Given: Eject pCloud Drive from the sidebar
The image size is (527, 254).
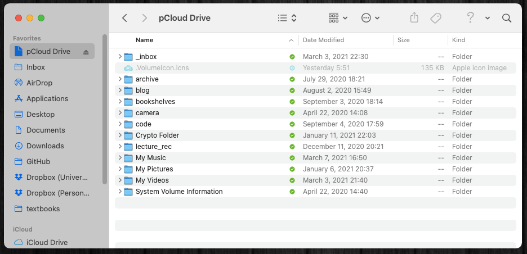Looking at the screenshot, I should [x=86, y=52].
